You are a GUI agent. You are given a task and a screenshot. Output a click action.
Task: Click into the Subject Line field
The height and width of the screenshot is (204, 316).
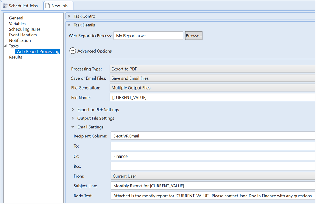[213, 186]
